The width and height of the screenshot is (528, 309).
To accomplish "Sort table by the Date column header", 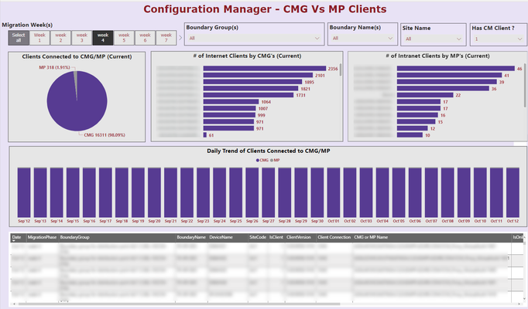I will [16, 237].
